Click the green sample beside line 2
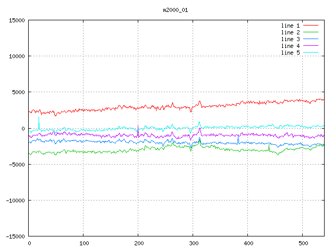 pos(311,32)
